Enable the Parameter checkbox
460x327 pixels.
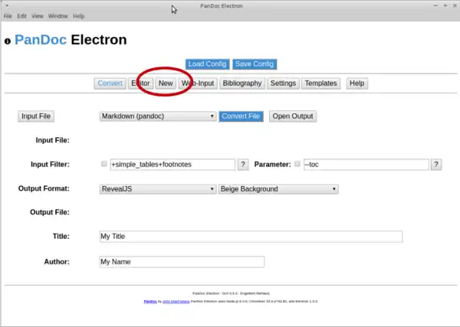point(297,165)
